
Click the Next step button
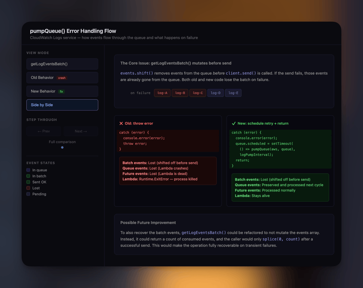tap(81, 131)
